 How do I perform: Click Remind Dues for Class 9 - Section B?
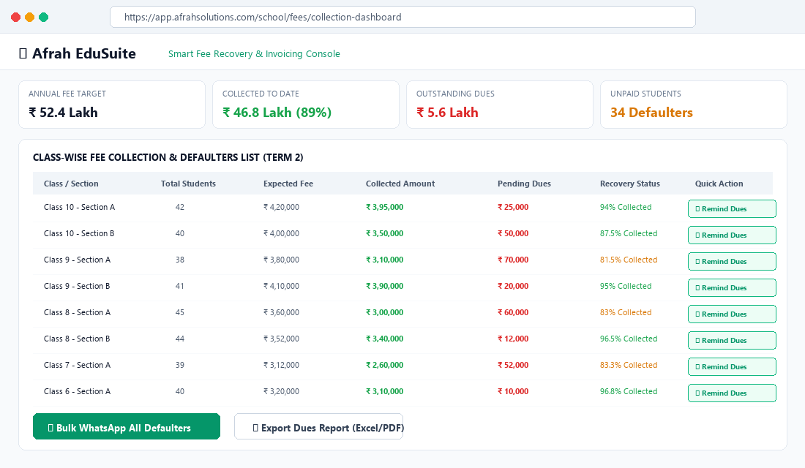click(x=732, y=288)
